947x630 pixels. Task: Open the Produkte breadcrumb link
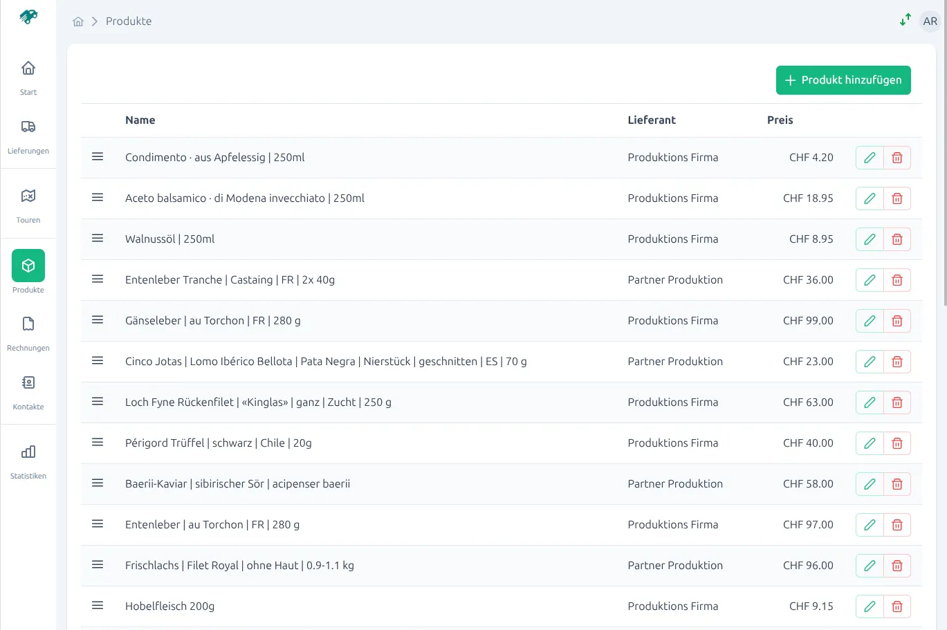click(x=129, y=21)
